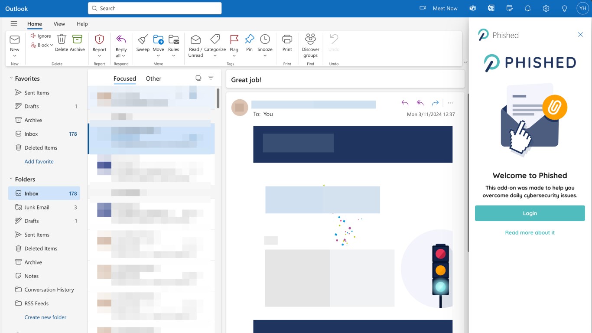Open the Rules icon
592x333 pixels.
(173, 39)
